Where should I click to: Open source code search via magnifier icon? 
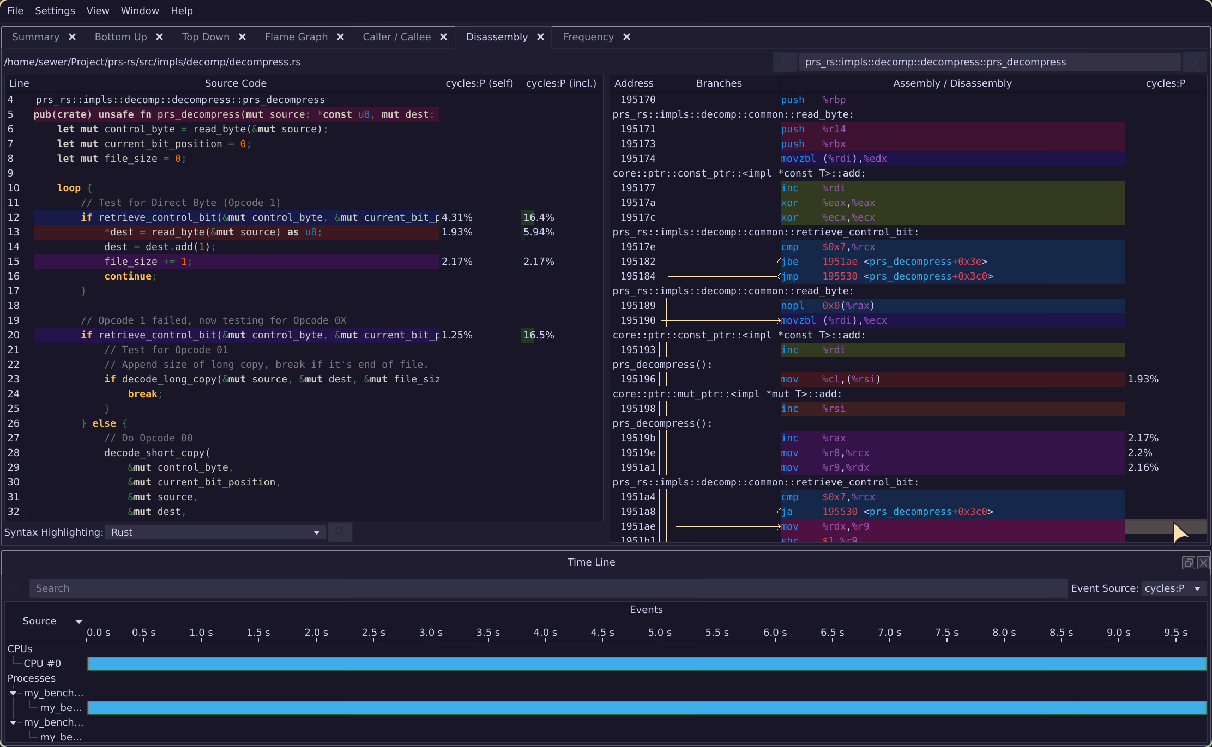[340, 532]
